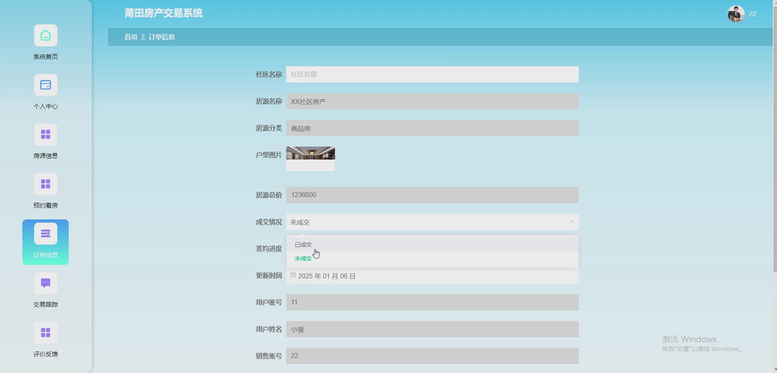The image size is (777, 373).
Task: Open the 户型图片 thumbnail
Action: (x=310, y=159)
